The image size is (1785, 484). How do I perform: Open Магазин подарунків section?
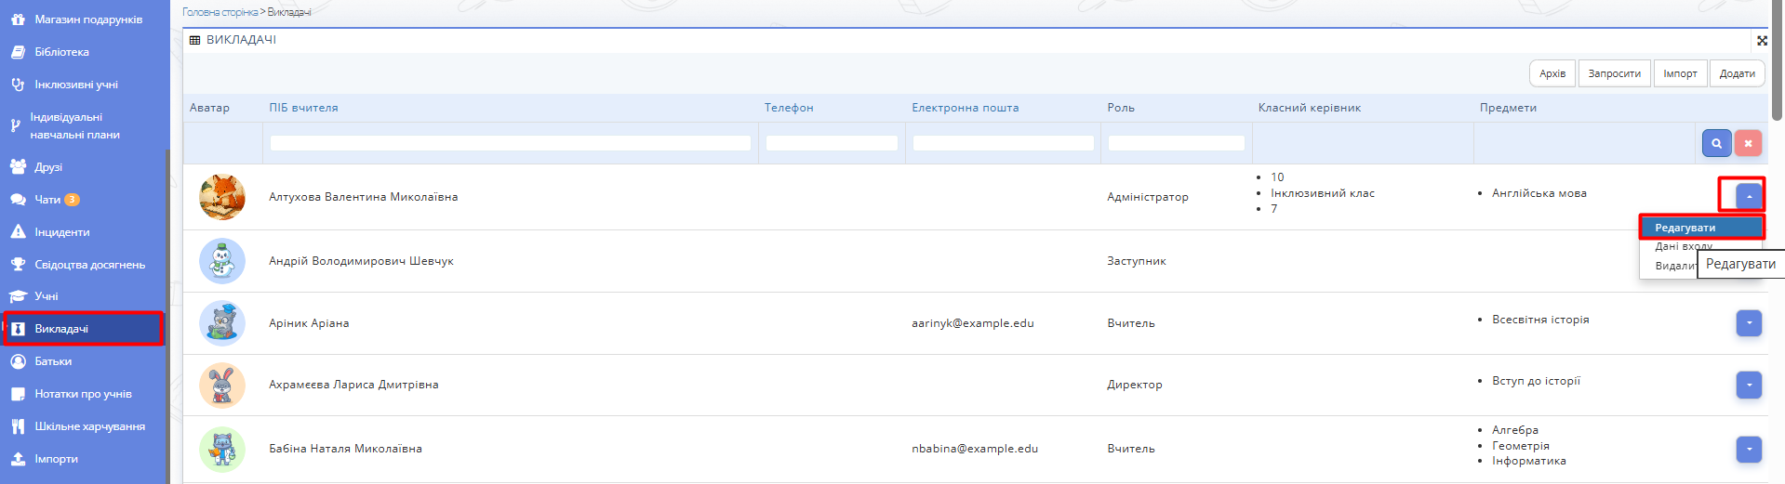click(x=88, y=20)
